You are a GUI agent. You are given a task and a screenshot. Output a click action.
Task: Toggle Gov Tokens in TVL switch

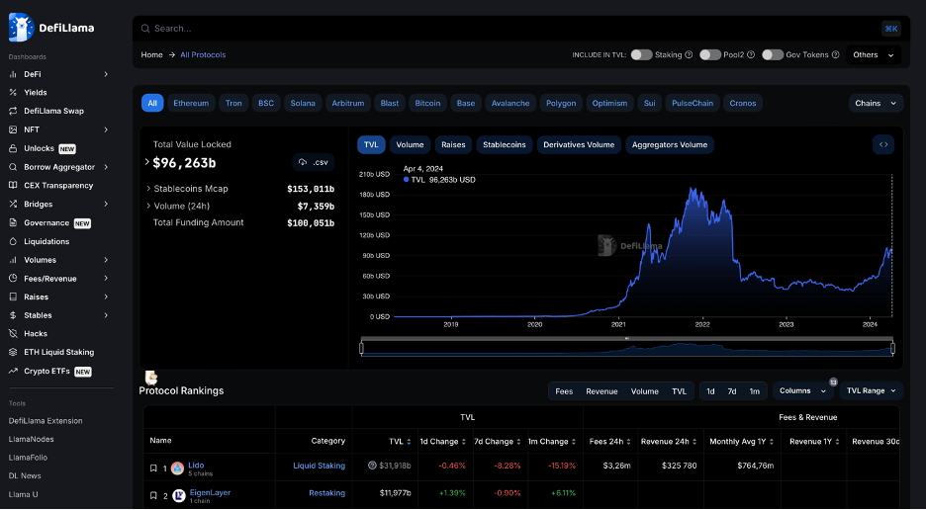click(x=773, y=55)
